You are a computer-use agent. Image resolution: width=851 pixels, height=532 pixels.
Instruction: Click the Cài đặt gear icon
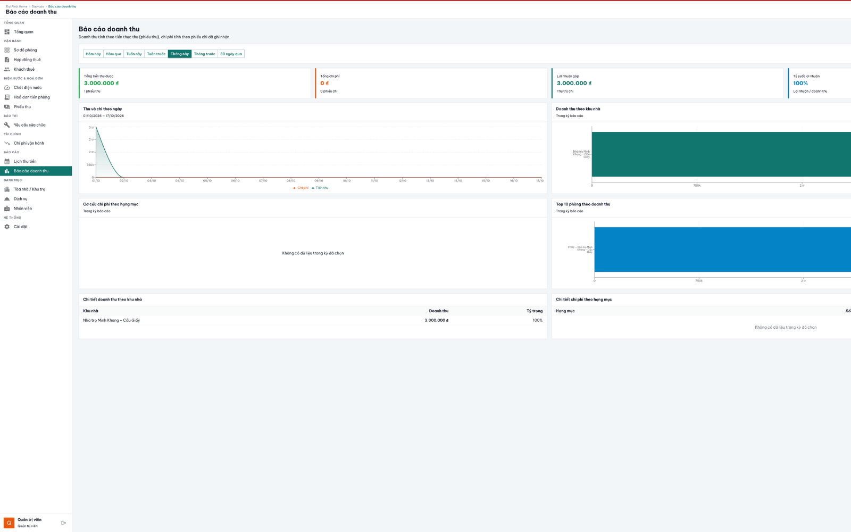(x=7, y=227)
